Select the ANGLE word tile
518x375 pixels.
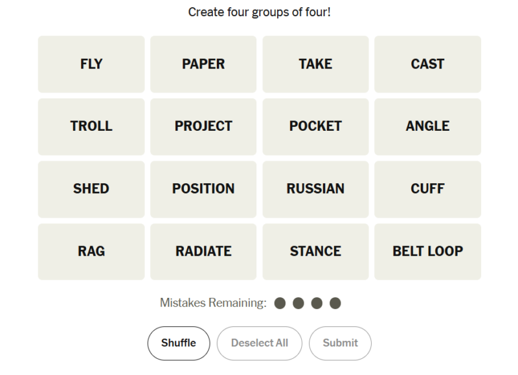pos(427,126)
